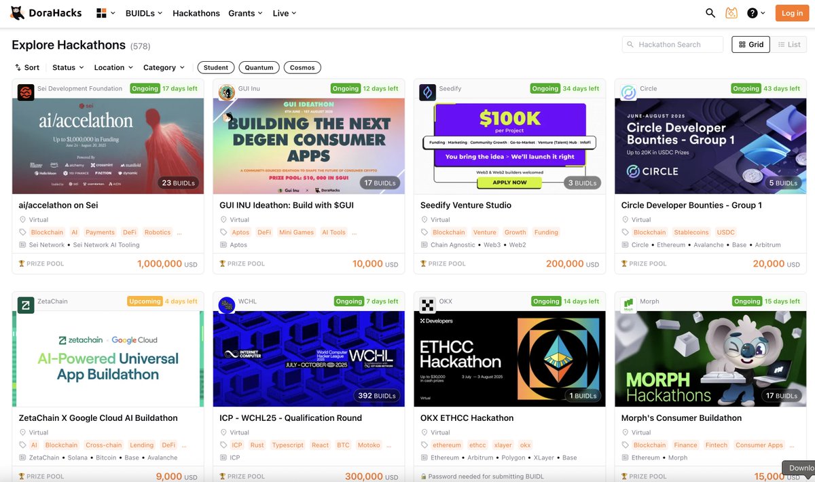Click the 'Sei Network AI Tooling' ecosystem text
This screenshot has width=815, height=482.
click(107, 245)
